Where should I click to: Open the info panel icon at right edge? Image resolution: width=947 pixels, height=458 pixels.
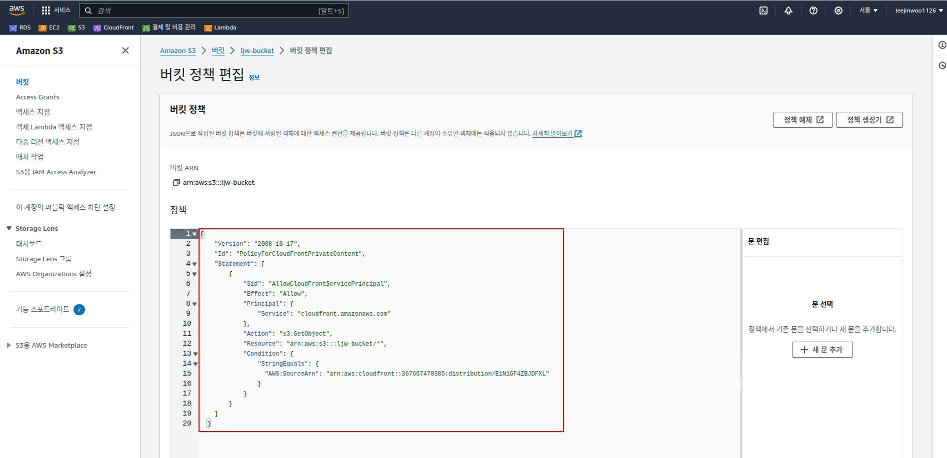[942, 45]
